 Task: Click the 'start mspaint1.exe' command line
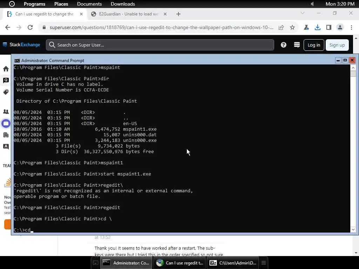tap(82, 174)
